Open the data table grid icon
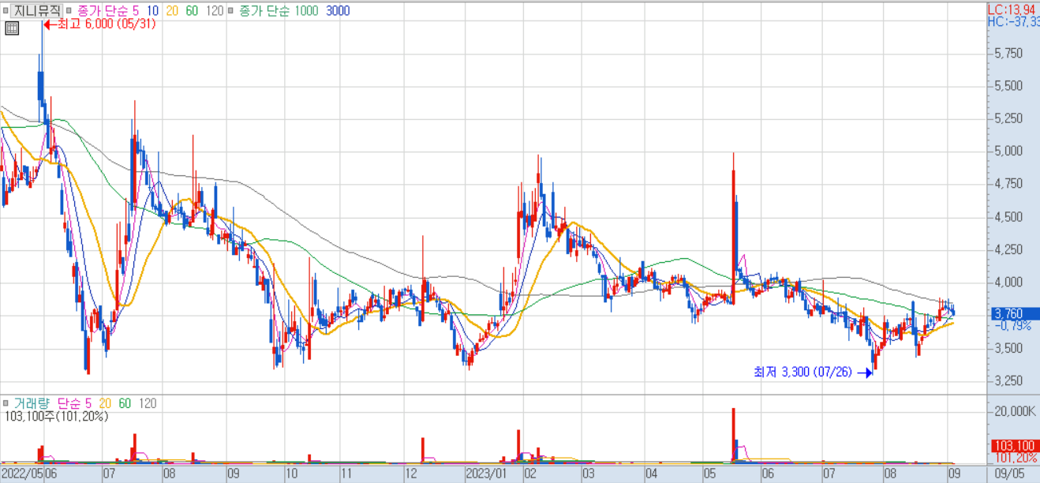 click(x=11, y=28)
